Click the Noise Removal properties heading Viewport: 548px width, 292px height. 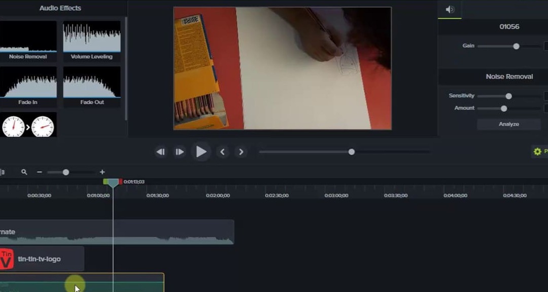pyautogui.click(x=509, y=77)
